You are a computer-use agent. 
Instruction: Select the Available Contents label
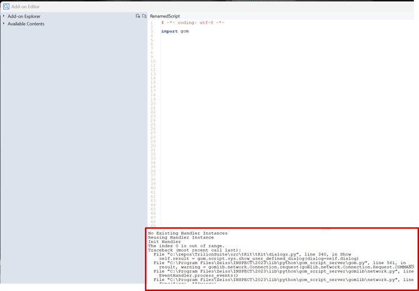26,24
